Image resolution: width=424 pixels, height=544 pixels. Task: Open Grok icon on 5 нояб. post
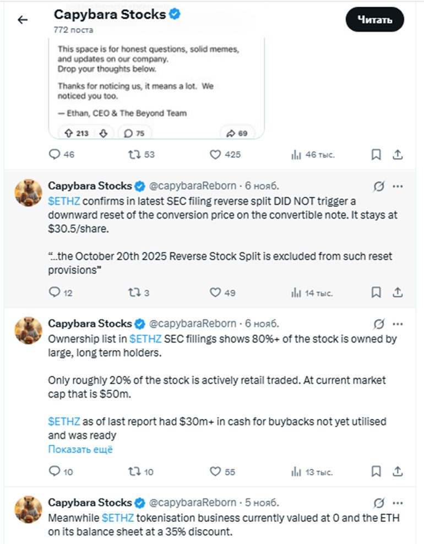click(x=378, y=503)
